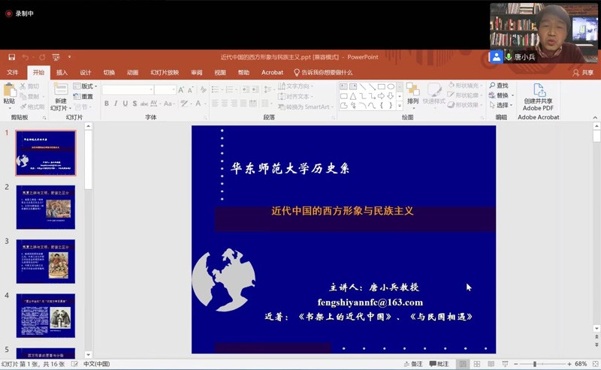Open the font size combo box
Viewport: 601px width, 370px height.
tap(165, 90)
